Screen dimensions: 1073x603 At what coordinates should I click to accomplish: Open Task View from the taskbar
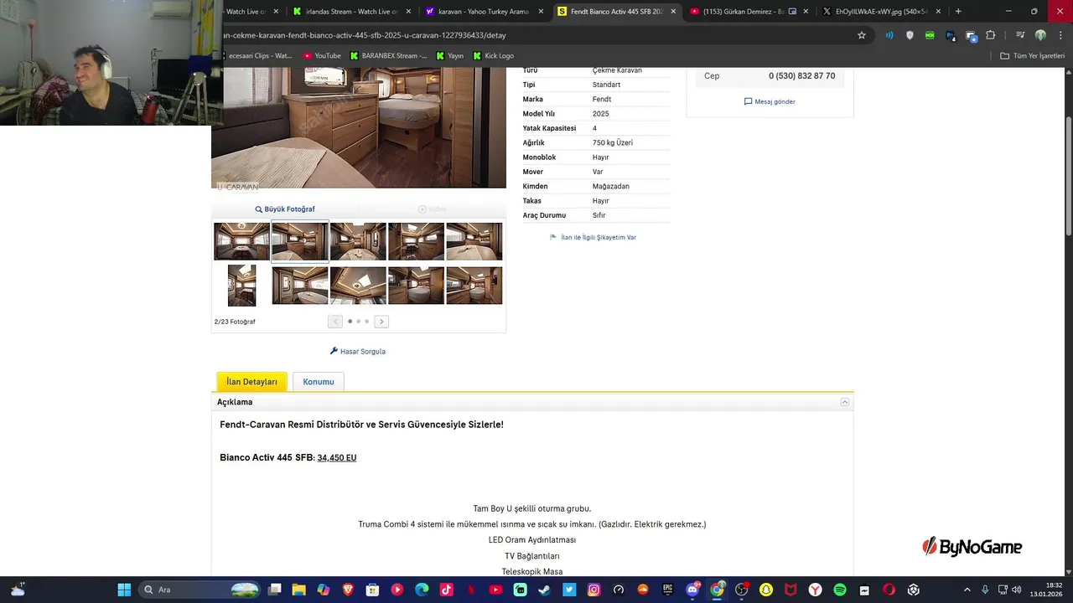tap(275, 590)
